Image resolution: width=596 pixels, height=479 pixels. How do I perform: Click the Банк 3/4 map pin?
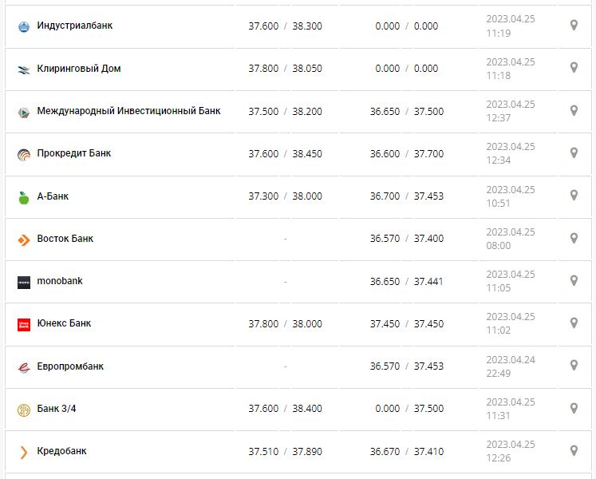pyautogui.click(x=574, y=409)
